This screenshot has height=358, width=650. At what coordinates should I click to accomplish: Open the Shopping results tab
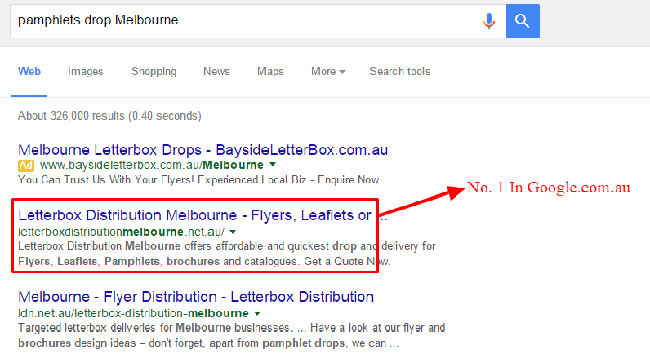pos(154,72)
